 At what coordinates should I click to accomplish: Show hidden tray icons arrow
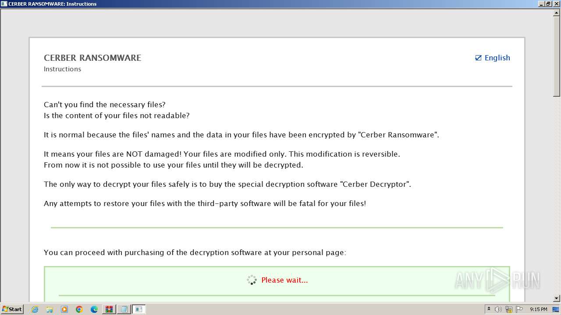489,309
